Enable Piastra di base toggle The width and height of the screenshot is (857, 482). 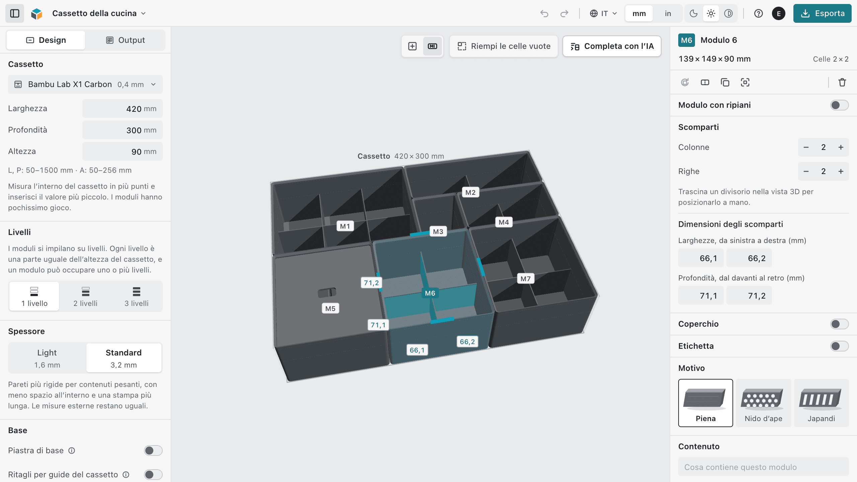153,451
